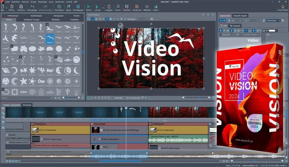This screenshot has width=289, height=167.
Task: Click the top icon on the timeline's left strip
Action: 3,109
